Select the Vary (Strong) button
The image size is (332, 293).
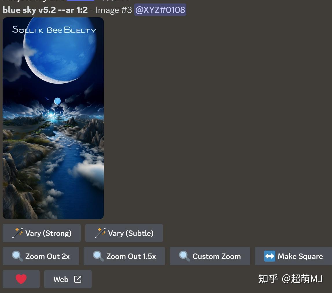(41, 233)
